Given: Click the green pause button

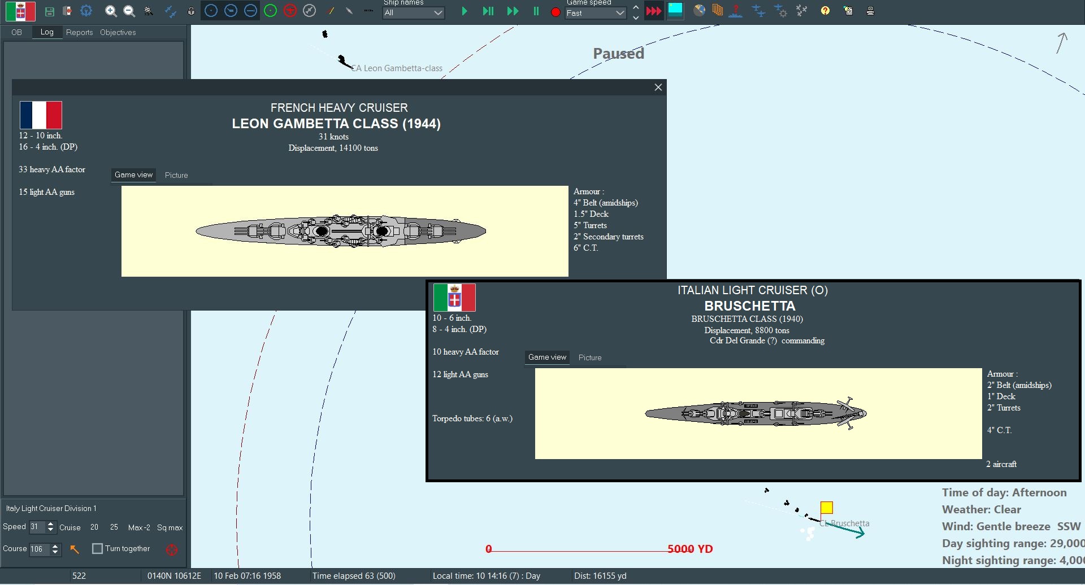Looking at the screenshot, I should 536,11.
